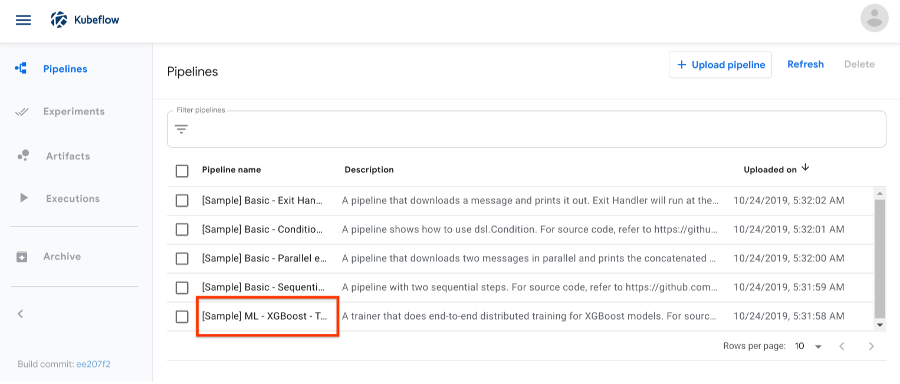The image size is (900, 384).
Task: Check the Basic - Sequential pipeline checkbox
Action: 182,288
